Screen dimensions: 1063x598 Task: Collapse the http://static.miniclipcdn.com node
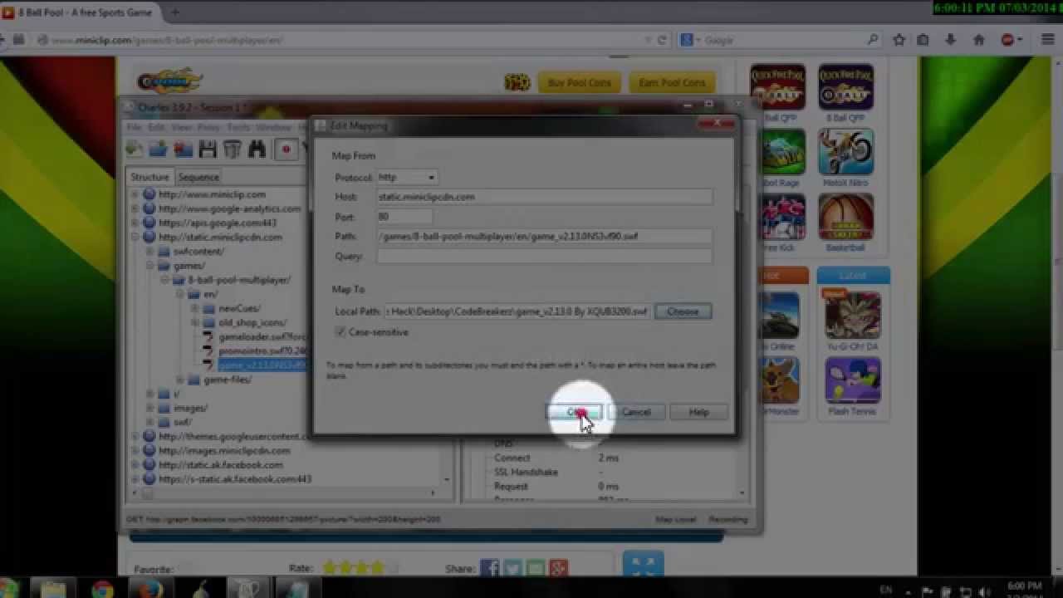point(135,237)
